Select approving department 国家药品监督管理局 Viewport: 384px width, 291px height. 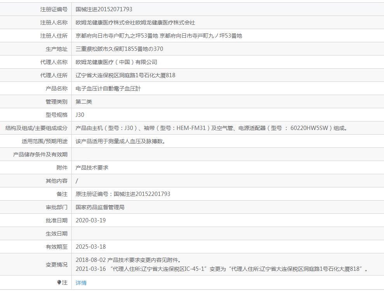click(100, 207)
